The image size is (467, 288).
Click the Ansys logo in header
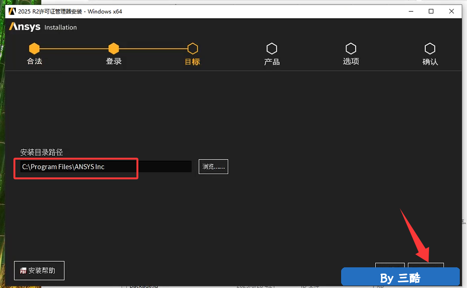click(25, 27)
